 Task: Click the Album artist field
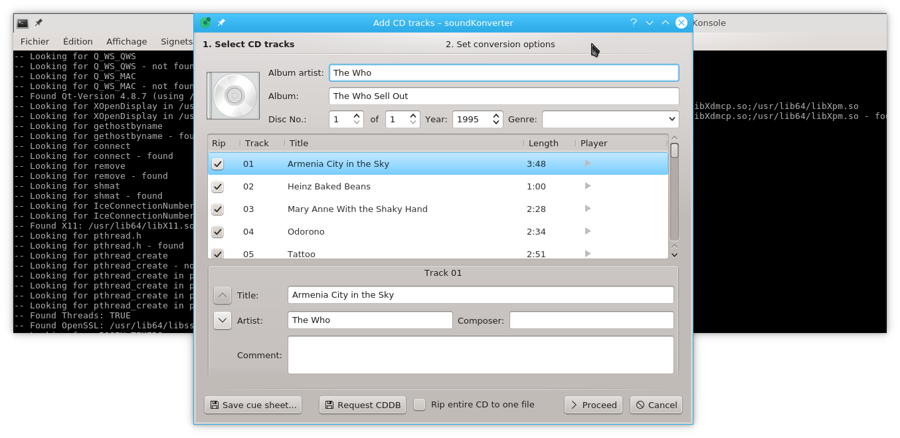pos(504,72)
